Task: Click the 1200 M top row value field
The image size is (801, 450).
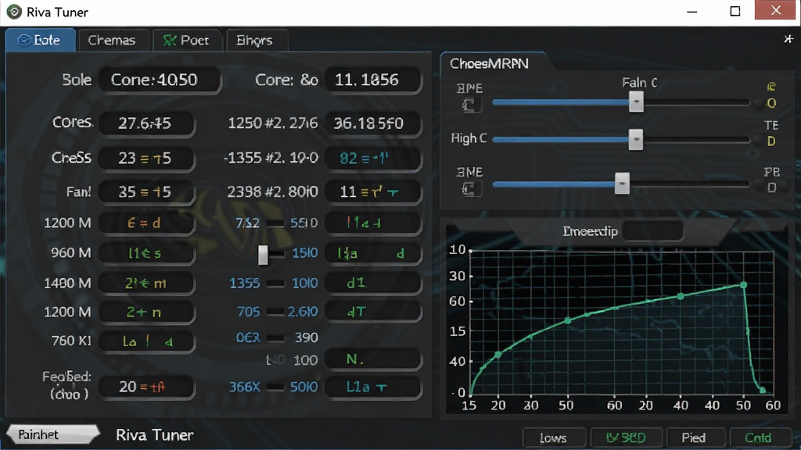Action: click(x=146, y=223)
